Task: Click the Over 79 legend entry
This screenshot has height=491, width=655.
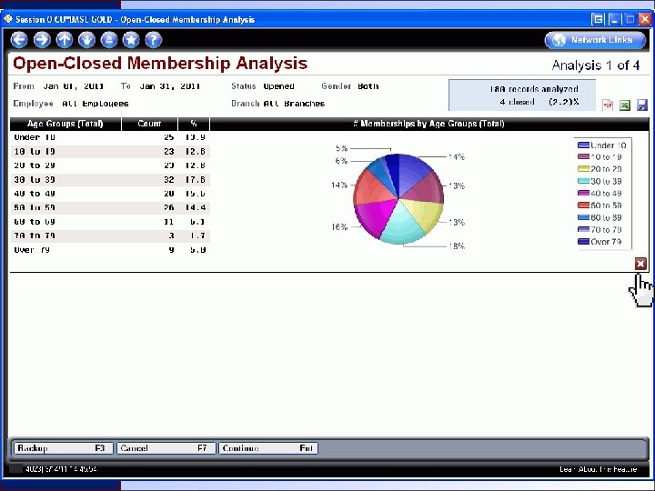Action: coord(600,242)
